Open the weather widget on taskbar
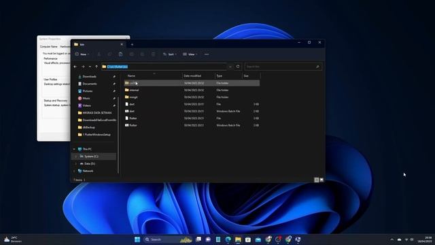This screenshot has width=435, height=245. 12,240
